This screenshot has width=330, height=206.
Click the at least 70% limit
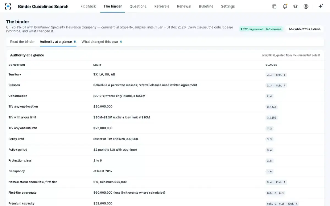pos(103,171)
